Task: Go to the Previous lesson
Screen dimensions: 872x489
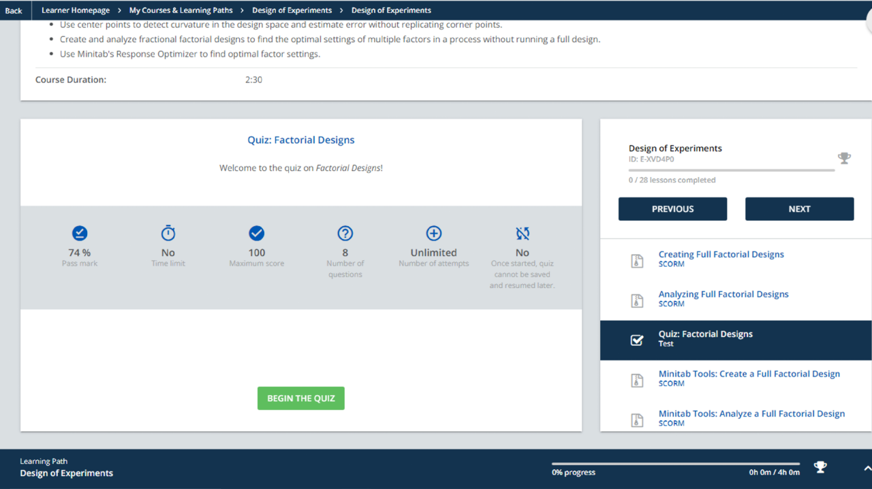Action: coord(672,209)
